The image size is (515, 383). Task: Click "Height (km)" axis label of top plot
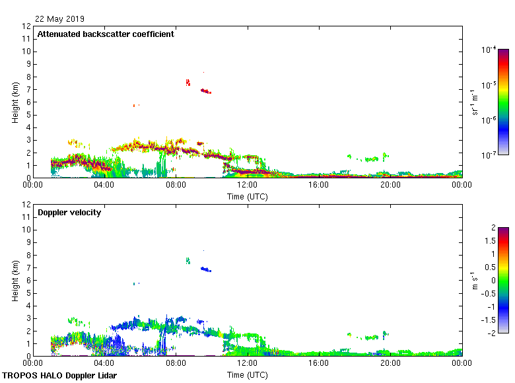pos(15,102)
